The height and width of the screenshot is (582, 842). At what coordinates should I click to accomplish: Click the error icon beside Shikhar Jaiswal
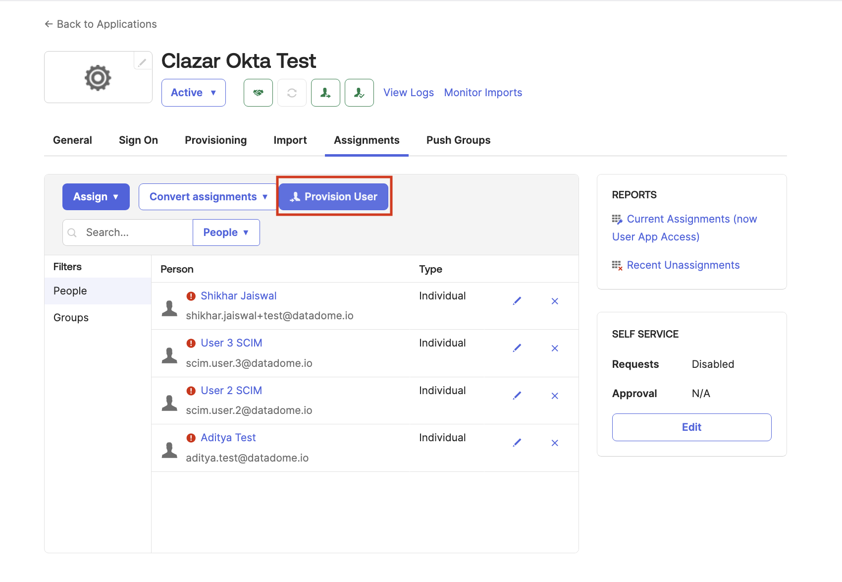(x=191, y=296)
